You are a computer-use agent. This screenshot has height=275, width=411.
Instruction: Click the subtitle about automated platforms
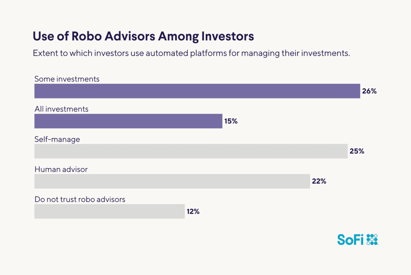[x=191, y=53]
